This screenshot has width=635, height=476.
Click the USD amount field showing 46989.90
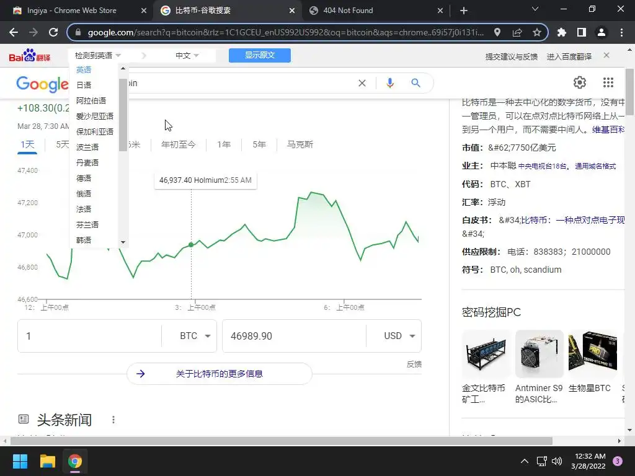tap(294, 336)
